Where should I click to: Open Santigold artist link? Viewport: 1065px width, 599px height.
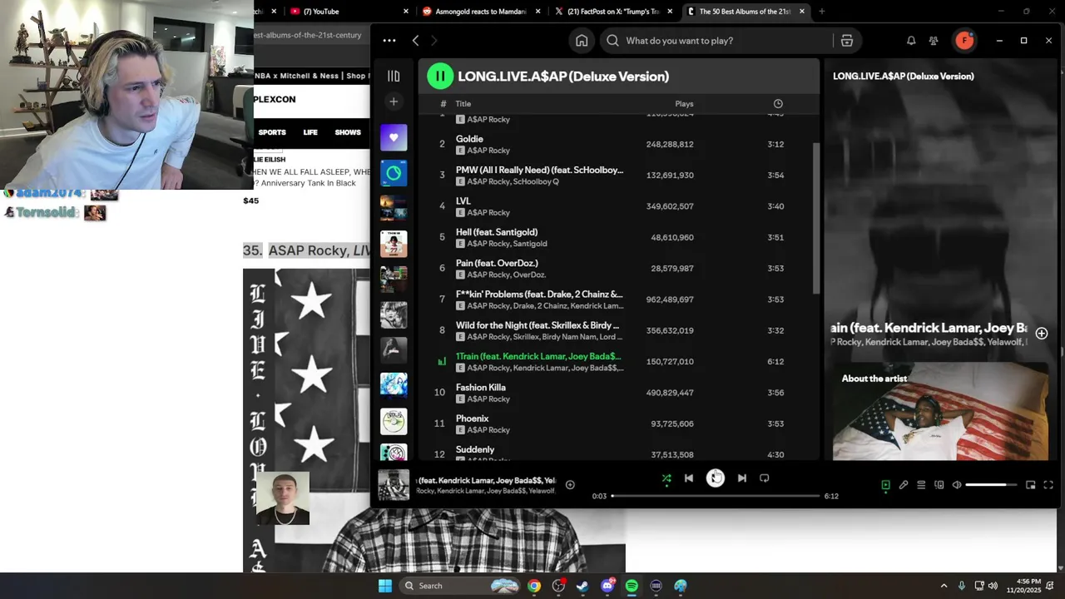pyautogui.click(x=530, y=244)
